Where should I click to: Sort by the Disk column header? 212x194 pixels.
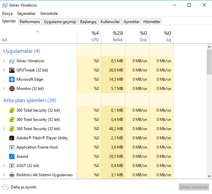(137, 37)
